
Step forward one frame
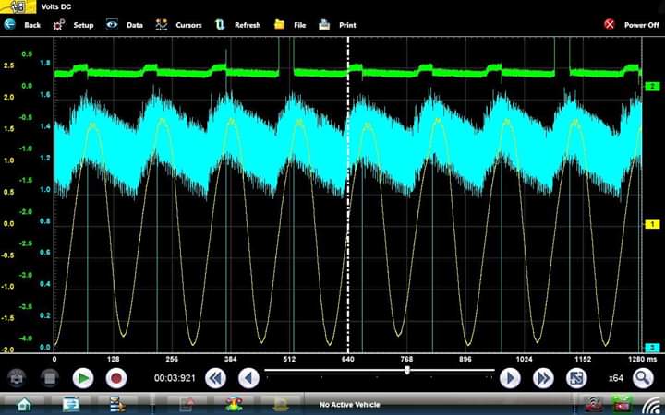[x=510, y=377]
